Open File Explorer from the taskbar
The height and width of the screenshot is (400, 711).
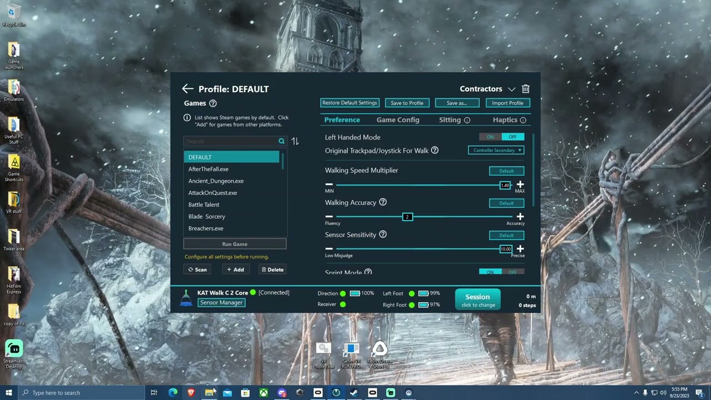point(209,392)
